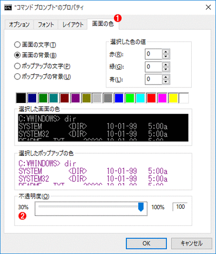Pick the cyan color swatch
Screen dimensions: 216x254
tap(140, 98)
